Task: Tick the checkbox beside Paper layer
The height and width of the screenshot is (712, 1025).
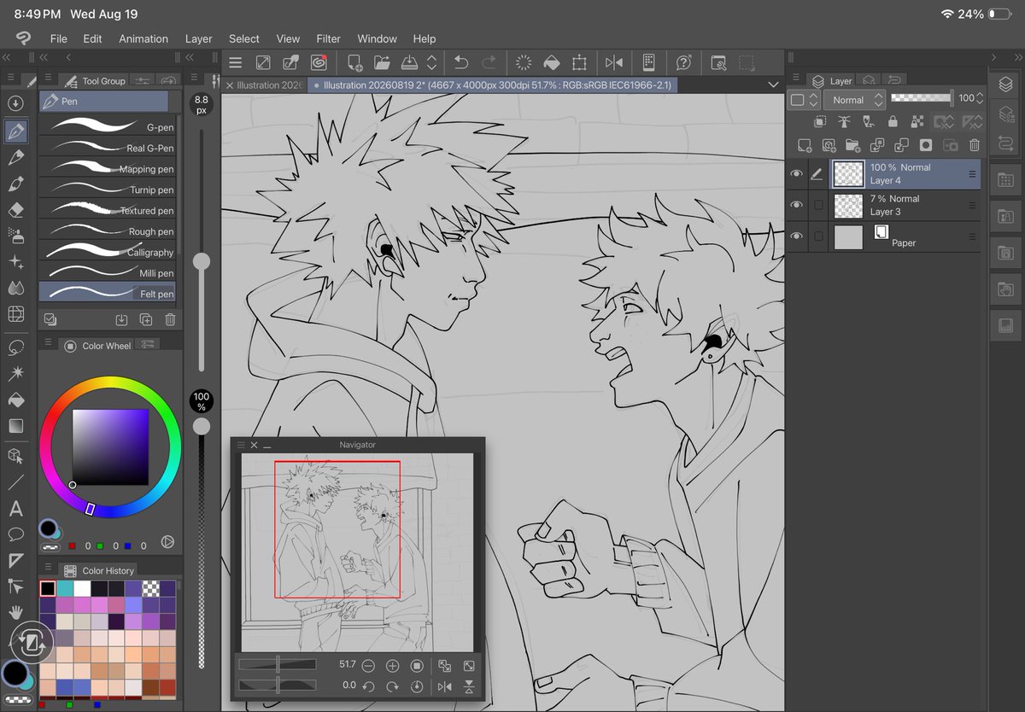Action: pos(818,236)
